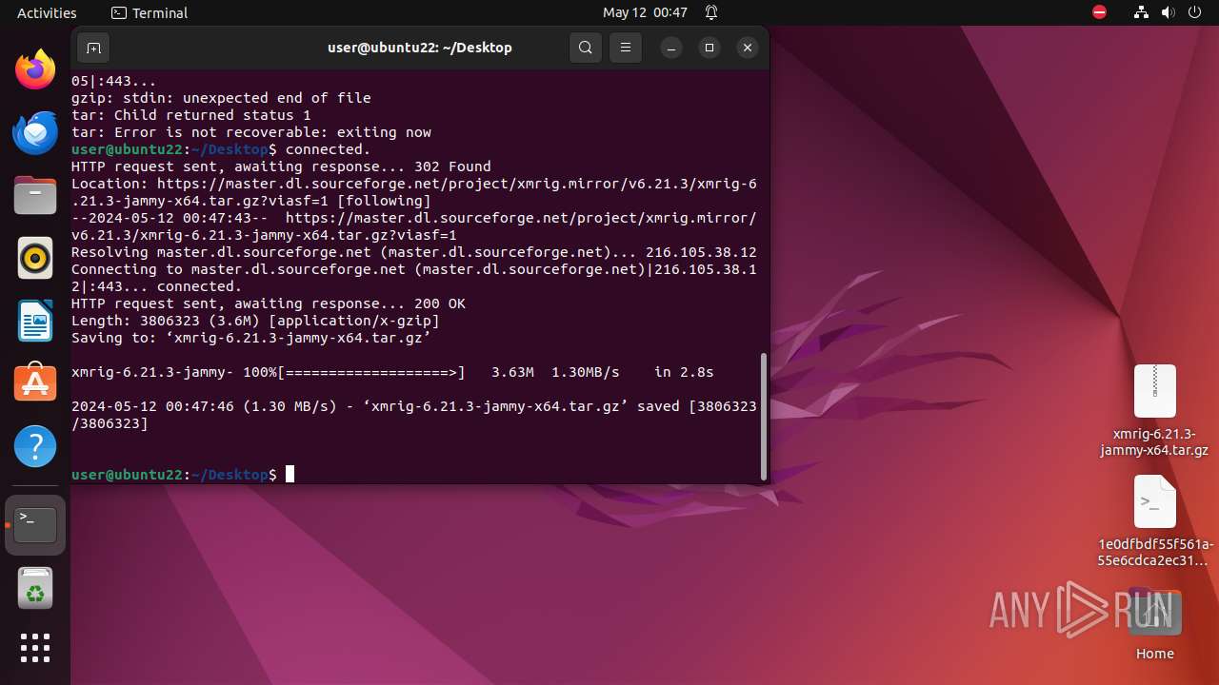Image resolution: width=1219 pixels, height=685 pixels.
Task: Click the terminal title user@ubuntu22: ~/Desktop
Action: [419, 48]
